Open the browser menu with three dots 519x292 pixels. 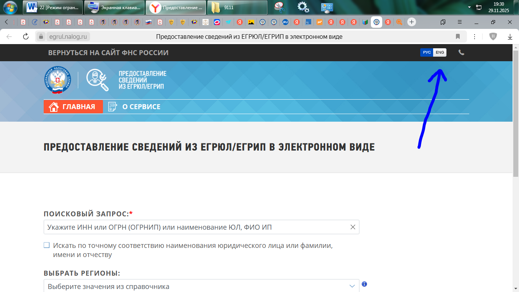point(473,36)
